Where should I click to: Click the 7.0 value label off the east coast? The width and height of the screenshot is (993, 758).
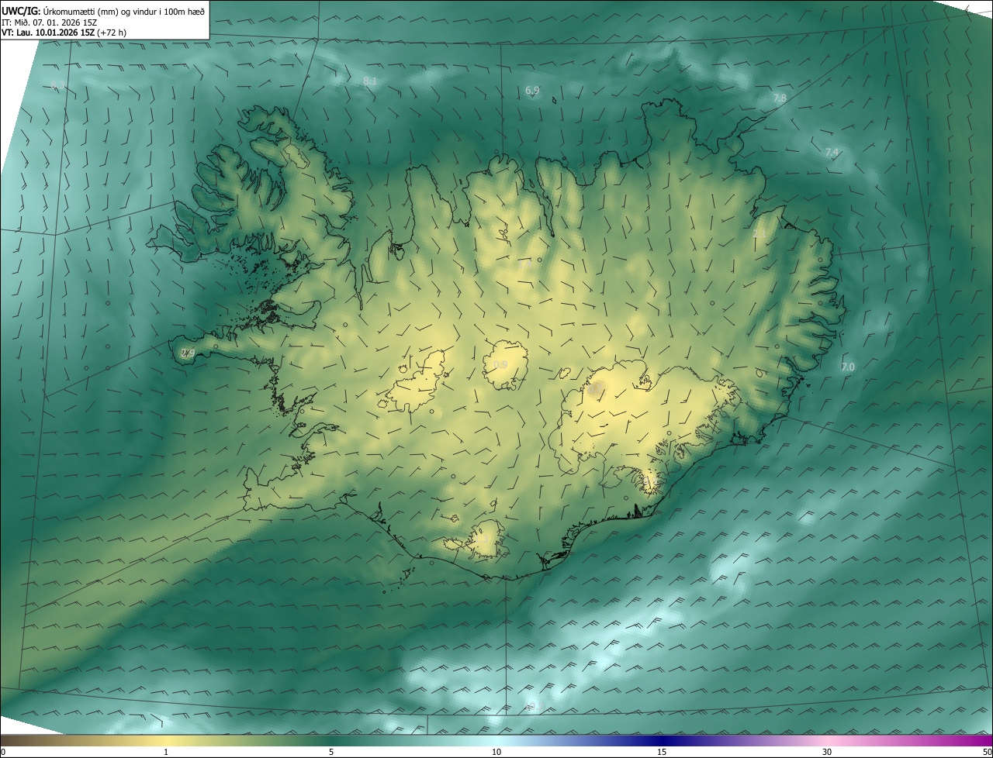(847, 367)
